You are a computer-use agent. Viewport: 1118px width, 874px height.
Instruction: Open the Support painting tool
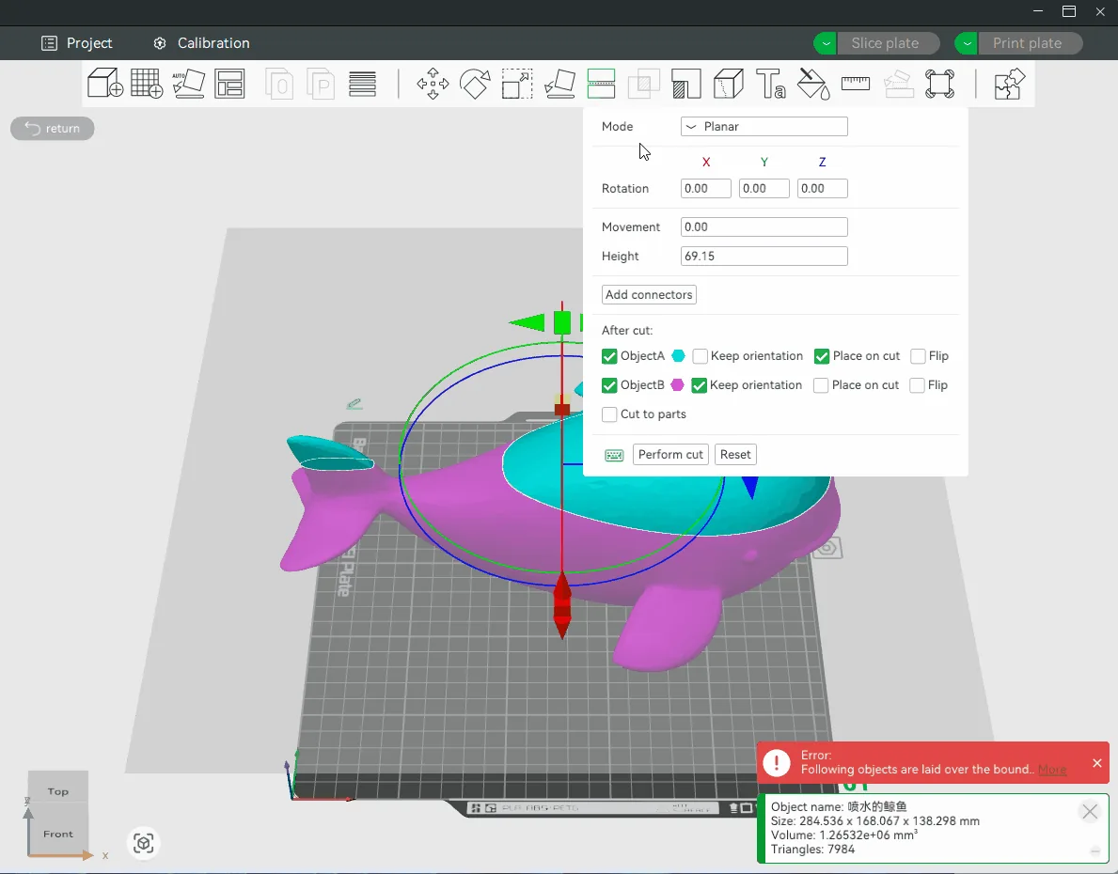point(685,84)
